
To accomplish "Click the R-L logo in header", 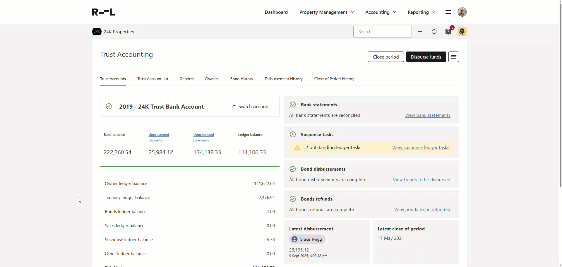I will (103, 12).
